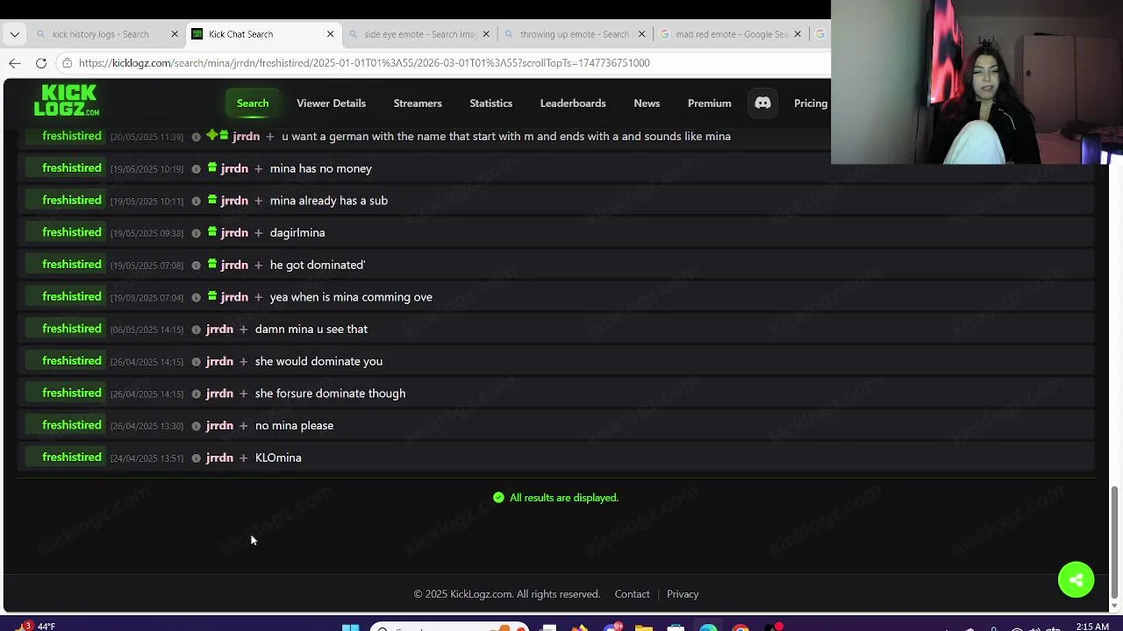The image size is (1123, 631).
Task: Go back with browser back arrow
Action: click(x=15, y=63)
